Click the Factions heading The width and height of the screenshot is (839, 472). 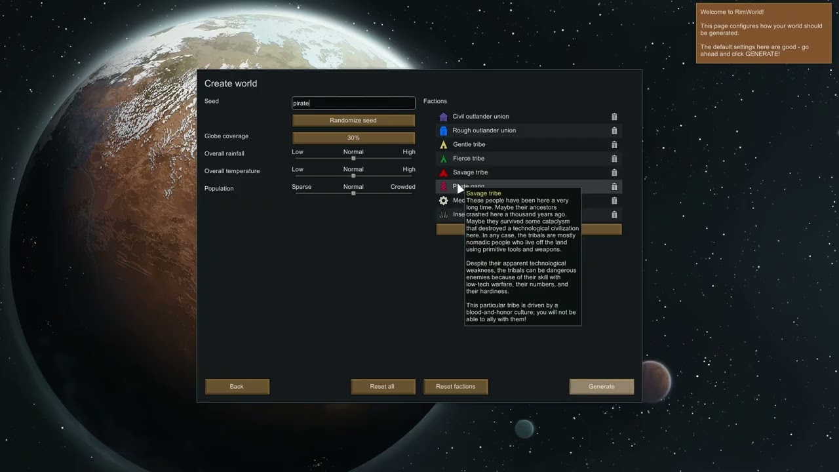435,101
